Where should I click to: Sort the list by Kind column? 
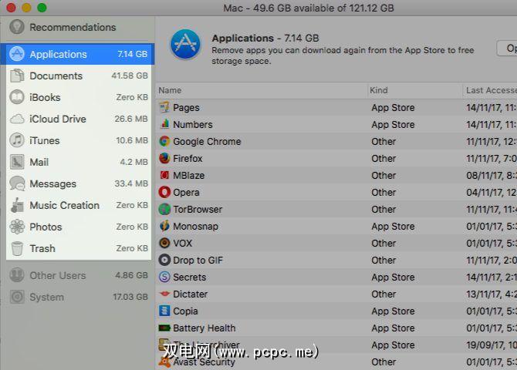[x=414, y=90]
